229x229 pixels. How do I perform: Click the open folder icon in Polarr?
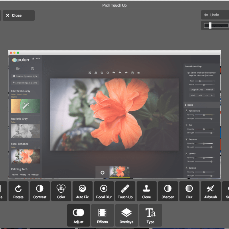[x=18, y=68]
